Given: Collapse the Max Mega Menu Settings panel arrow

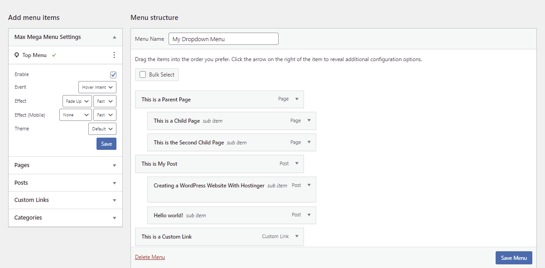Looking at the screenshot, I should [115, 37].
